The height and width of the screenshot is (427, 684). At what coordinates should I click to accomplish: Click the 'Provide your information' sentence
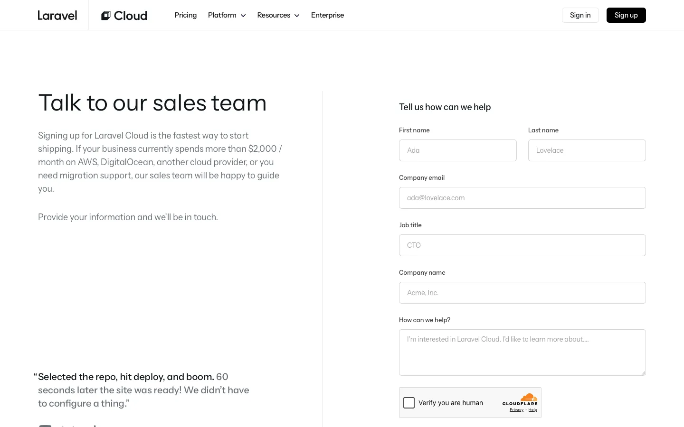click(128, 217)
